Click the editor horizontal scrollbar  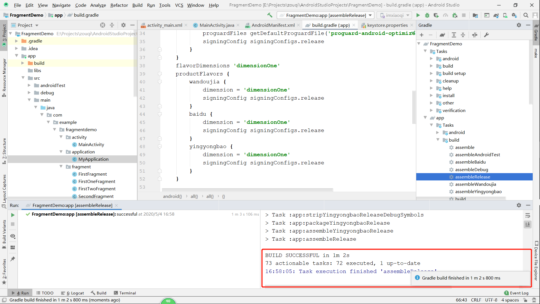point(247,190)
